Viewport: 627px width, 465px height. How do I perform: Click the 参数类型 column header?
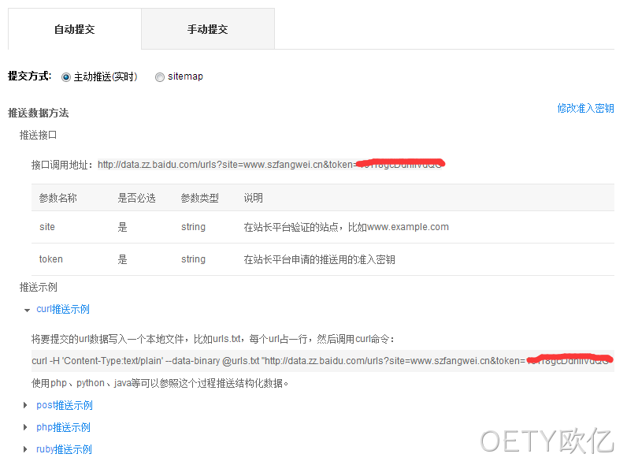200,198
